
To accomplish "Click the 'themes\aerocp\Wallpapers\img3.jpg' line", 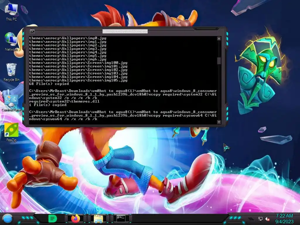I will pyautogui.click(x=68, y=49).
